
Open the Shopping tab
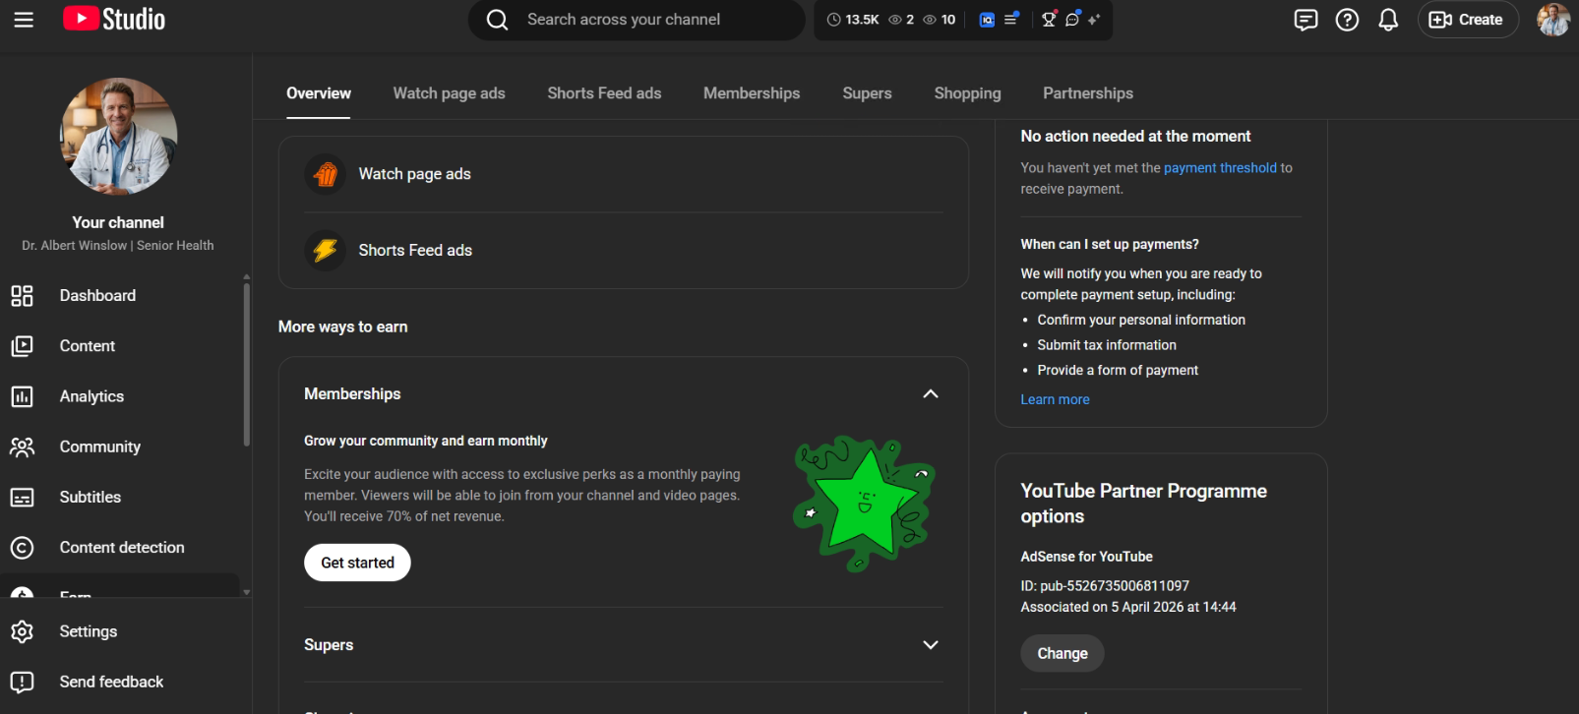tap(967, 93)
